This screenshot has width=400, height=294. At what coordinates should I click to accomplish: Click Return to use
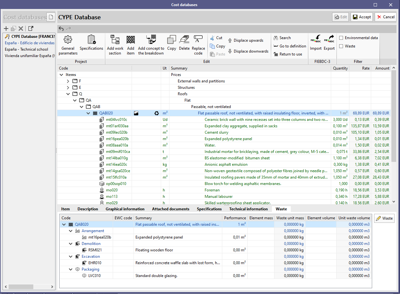pos(288,54)
